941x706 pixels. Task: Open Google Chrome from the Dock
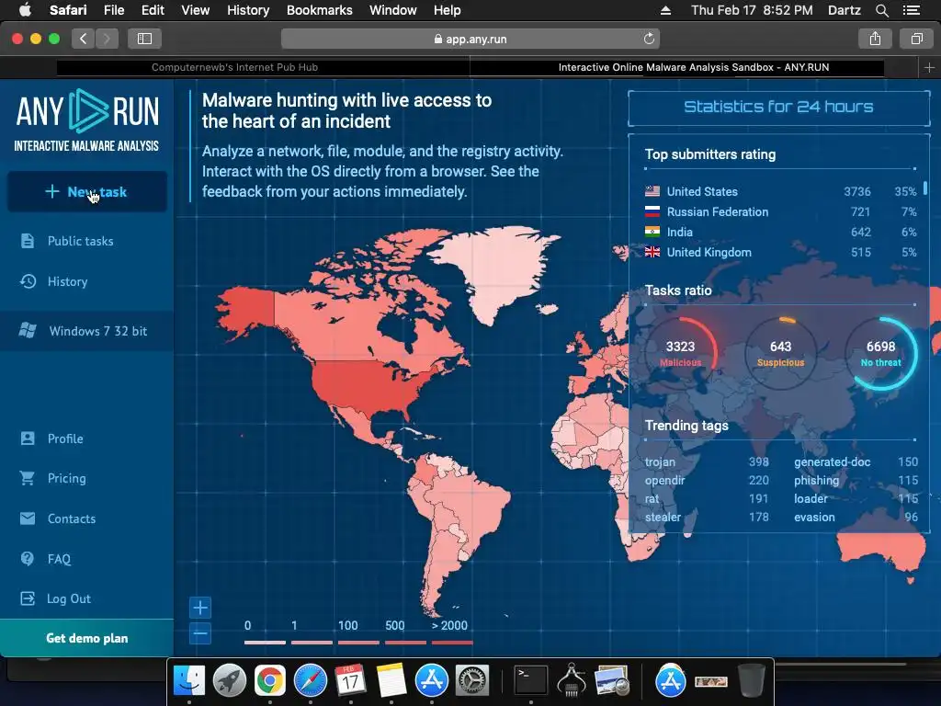269,681
